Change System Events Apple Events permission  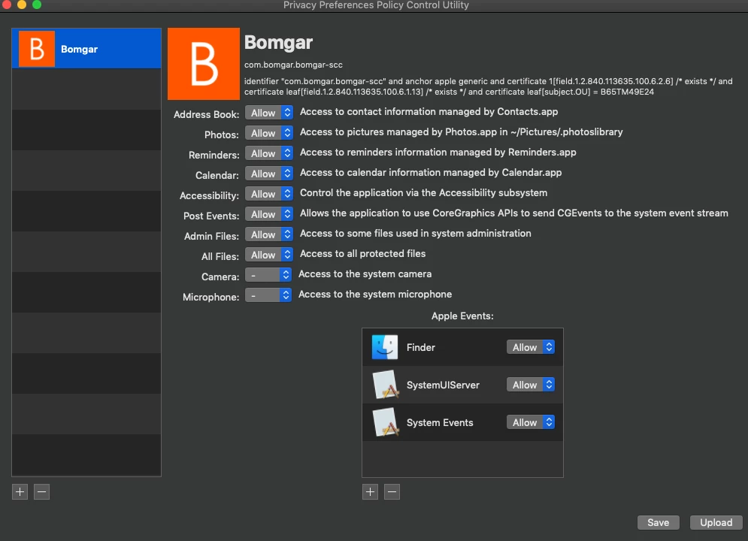531,422
